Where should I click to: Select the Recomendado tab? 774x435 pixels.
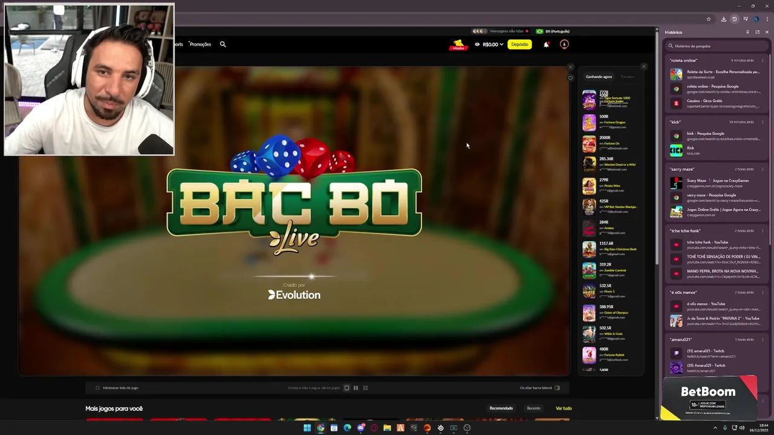tap(501, 408)
